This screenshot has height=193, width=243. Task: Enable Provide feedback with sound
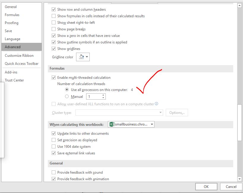(54, 172)
